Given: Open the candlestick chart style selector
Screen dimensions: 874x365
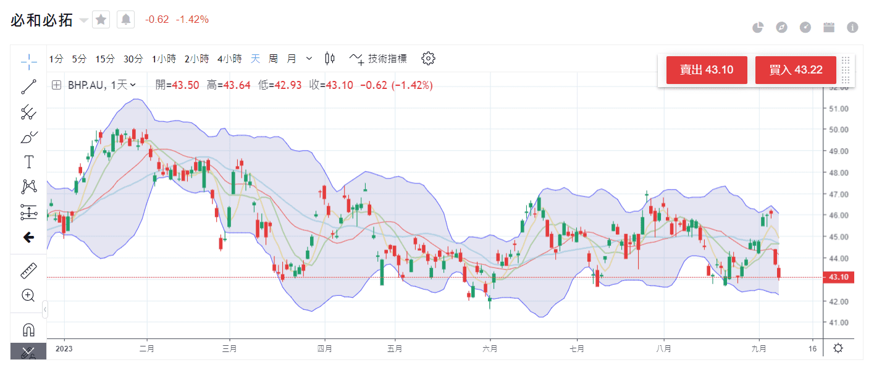Looking at the screenshot, I should point(330,59).
